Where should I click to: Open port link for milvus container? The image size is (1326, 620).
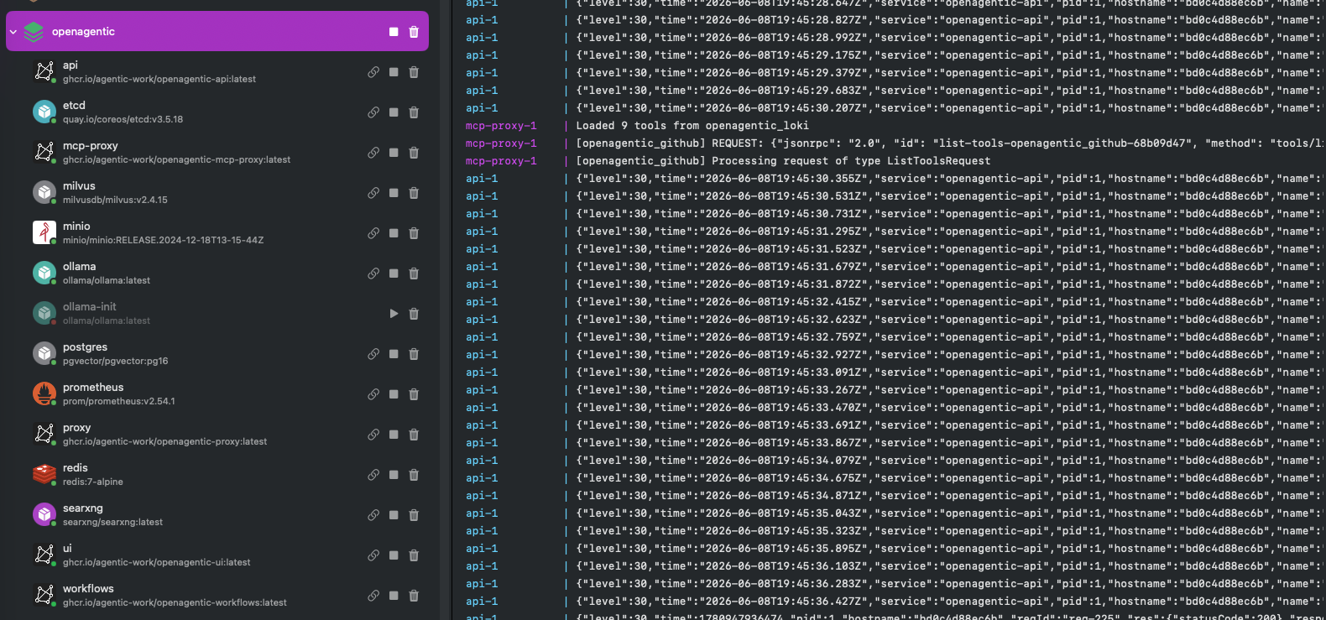tap(373, 193)
